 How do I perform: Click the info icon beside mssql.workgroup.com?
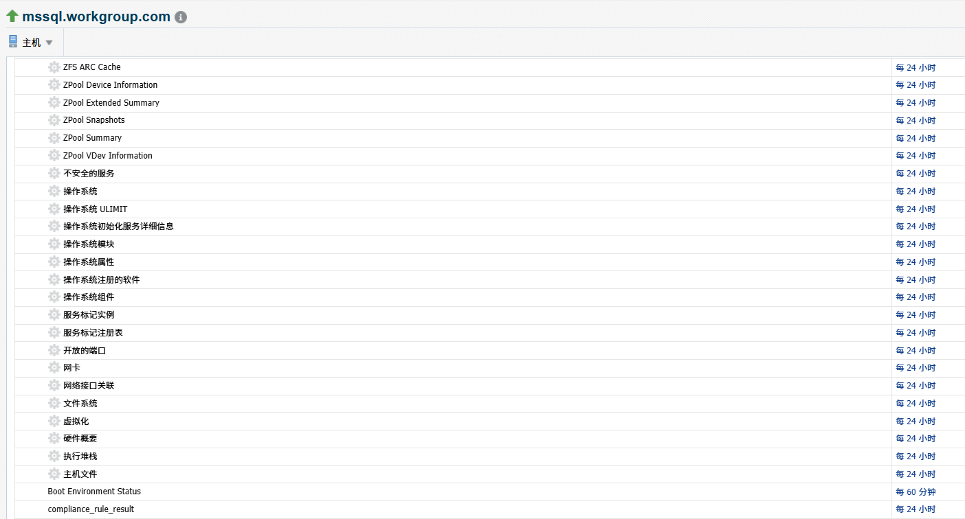click(x=181, y=17)
